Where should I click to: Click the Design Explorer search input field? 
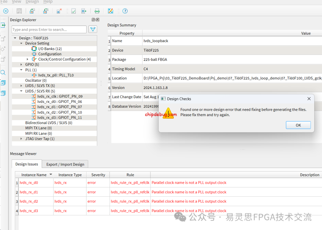tap(49, 29)
